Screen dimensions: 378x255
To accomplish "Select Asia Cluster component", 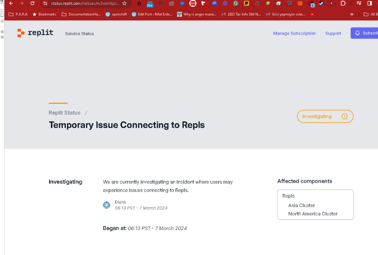I will pos(302,205).
